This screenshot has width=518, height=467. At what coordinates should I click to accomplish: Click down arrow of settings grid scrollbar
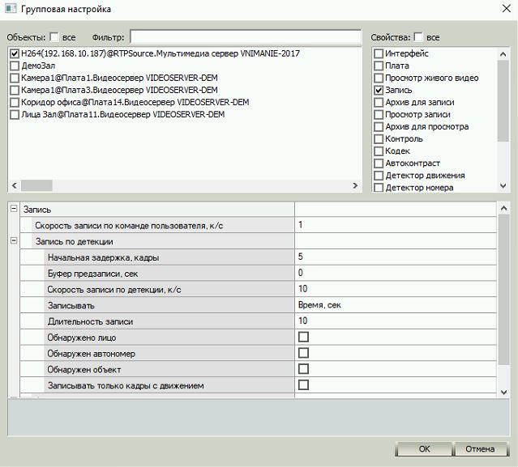point(503,393)
